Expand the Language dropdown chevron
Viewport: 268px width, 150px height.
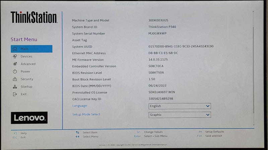pyautogui.click(x=208, y=106)
